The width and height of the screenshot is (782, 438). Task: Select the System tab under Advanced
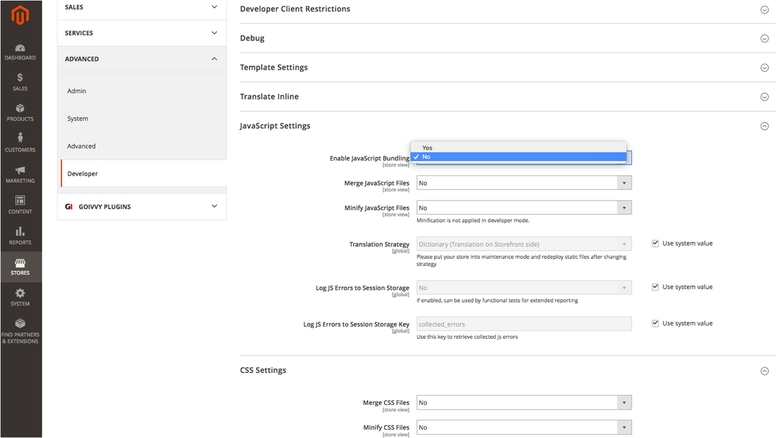tap(78, 119)
